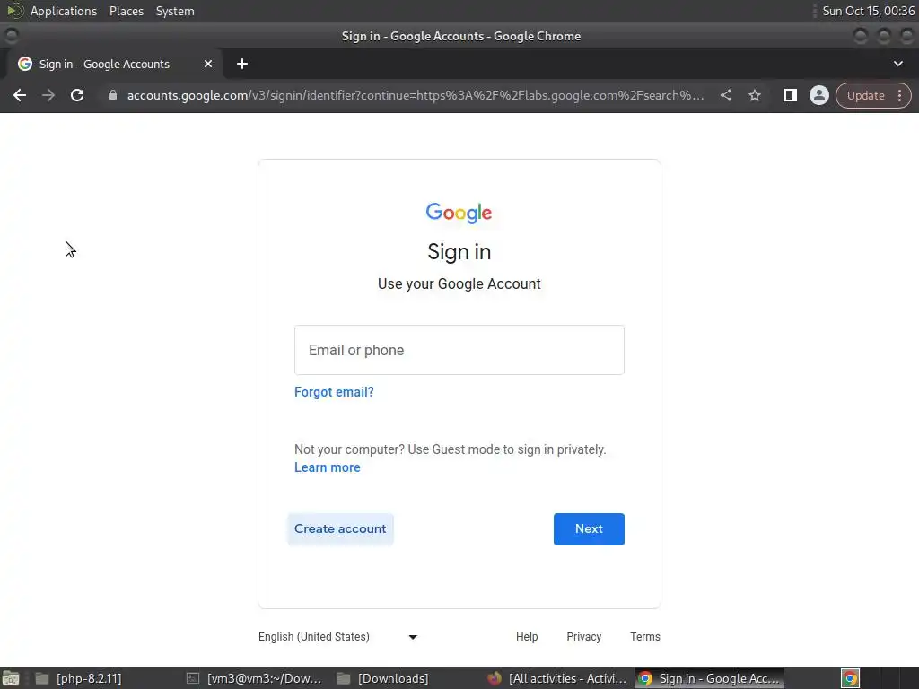Share this page with the share icon
919x689 pixels.
tap(725, 95)
